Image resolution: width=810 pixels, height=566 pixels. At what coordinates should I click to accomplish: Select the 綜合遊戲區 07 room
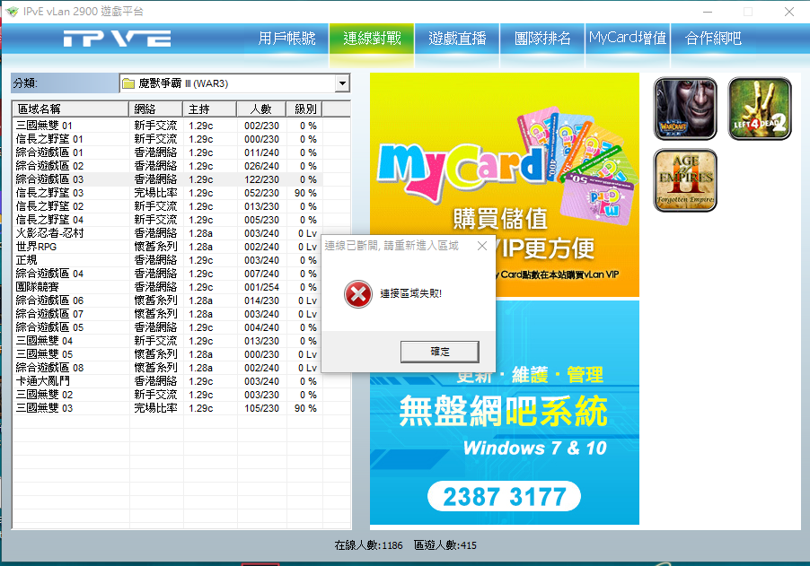pyautogui.click(x=168, y=314)
